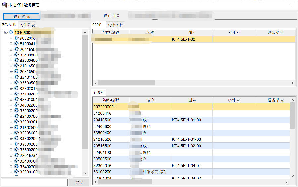
Task: Click the 子物料 table horizontal scrollbar thumb
Action: (125, 182)
